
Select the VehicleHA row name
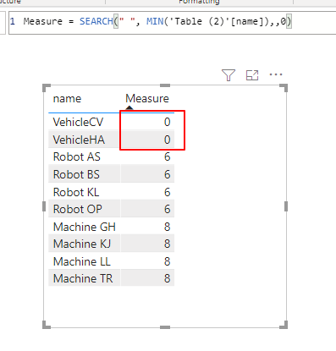coord(79,140)
